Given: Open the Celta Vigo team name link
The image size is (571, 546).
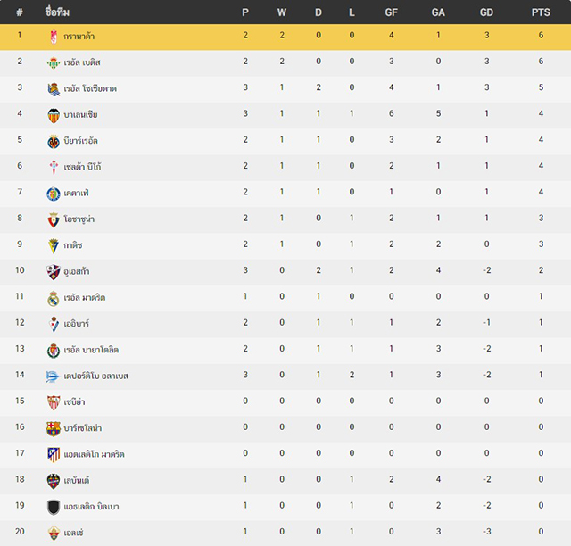Looking at the screenshot, I should pos(82,167).
